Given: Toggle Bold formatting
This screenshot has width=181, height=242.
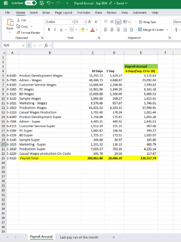Looking at the screenshot, I should click(x=49, y=30).
